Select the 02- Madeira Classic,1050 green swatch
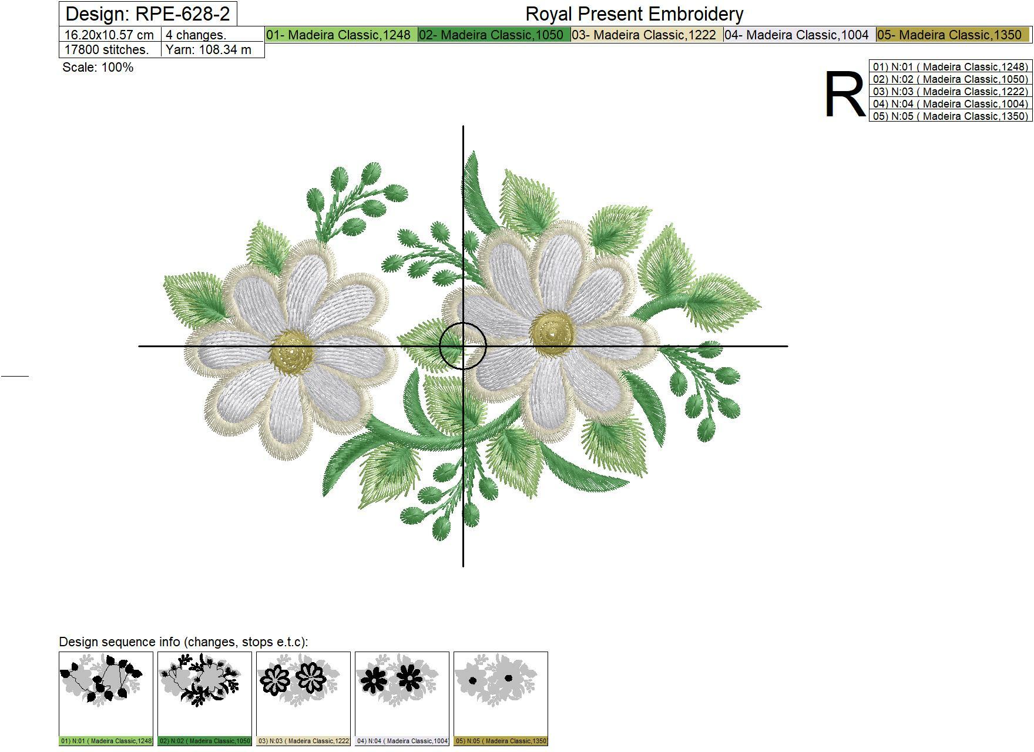 point(493,35)
